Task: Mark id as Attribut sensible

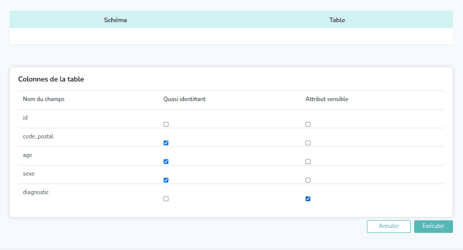Action: pyautogui.click(x=308, y=124)
